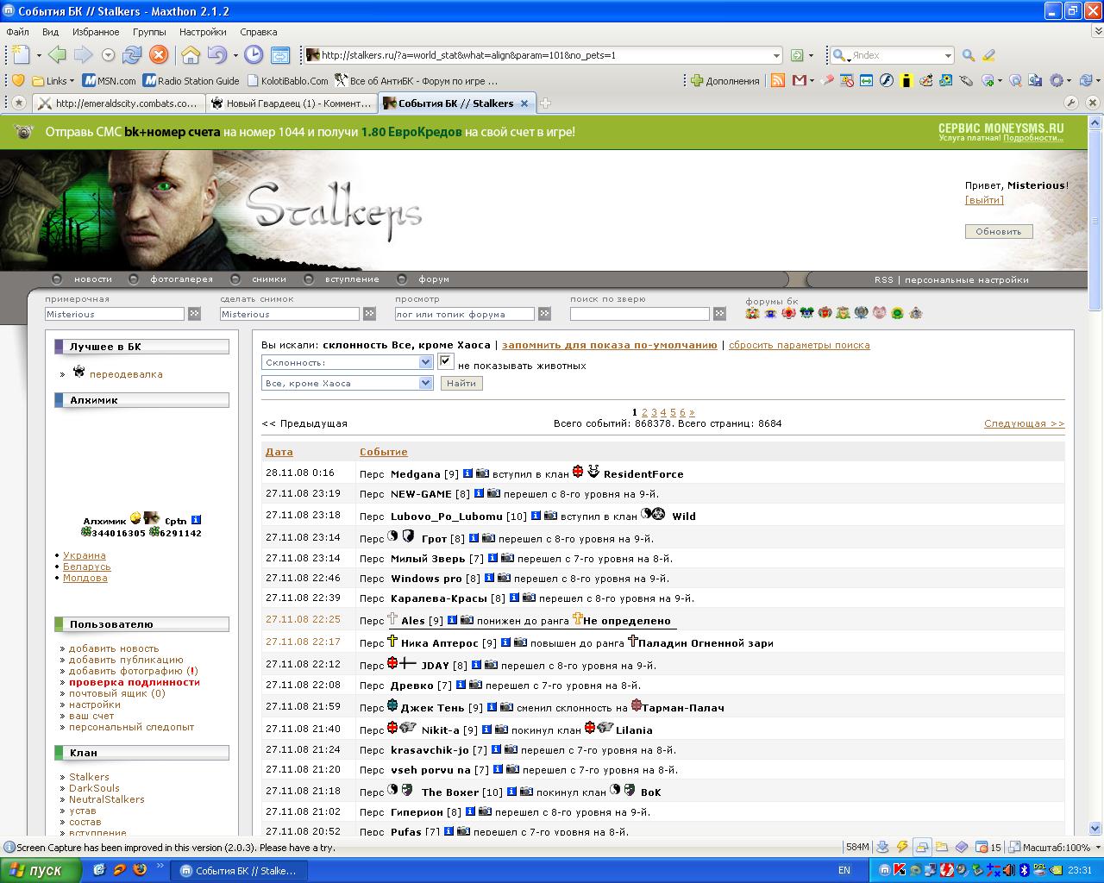Click the Следующая >> link
Viewport: 1104px width, 883px height.
[x=1024, y=423]
